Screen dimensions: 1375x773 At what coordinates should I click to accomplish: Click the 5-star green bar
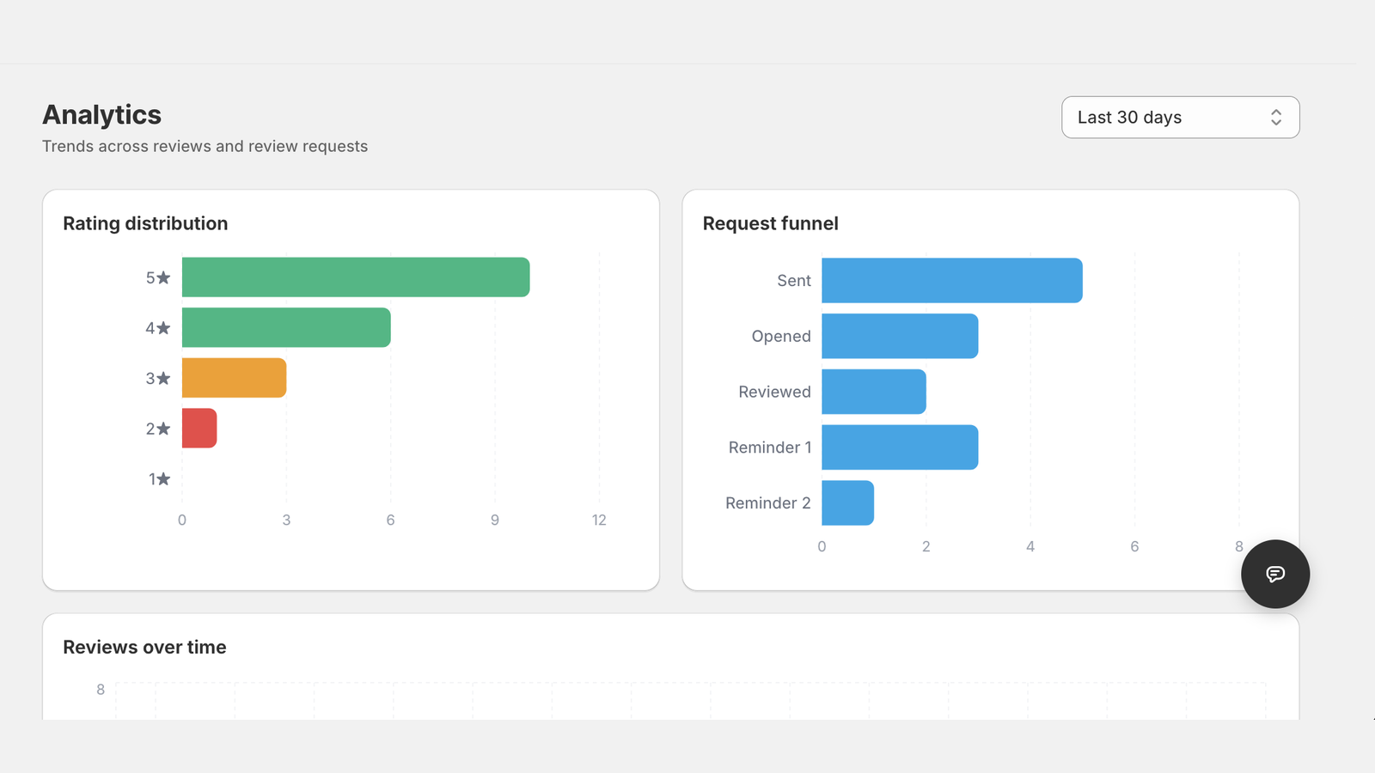click(356, 277)
